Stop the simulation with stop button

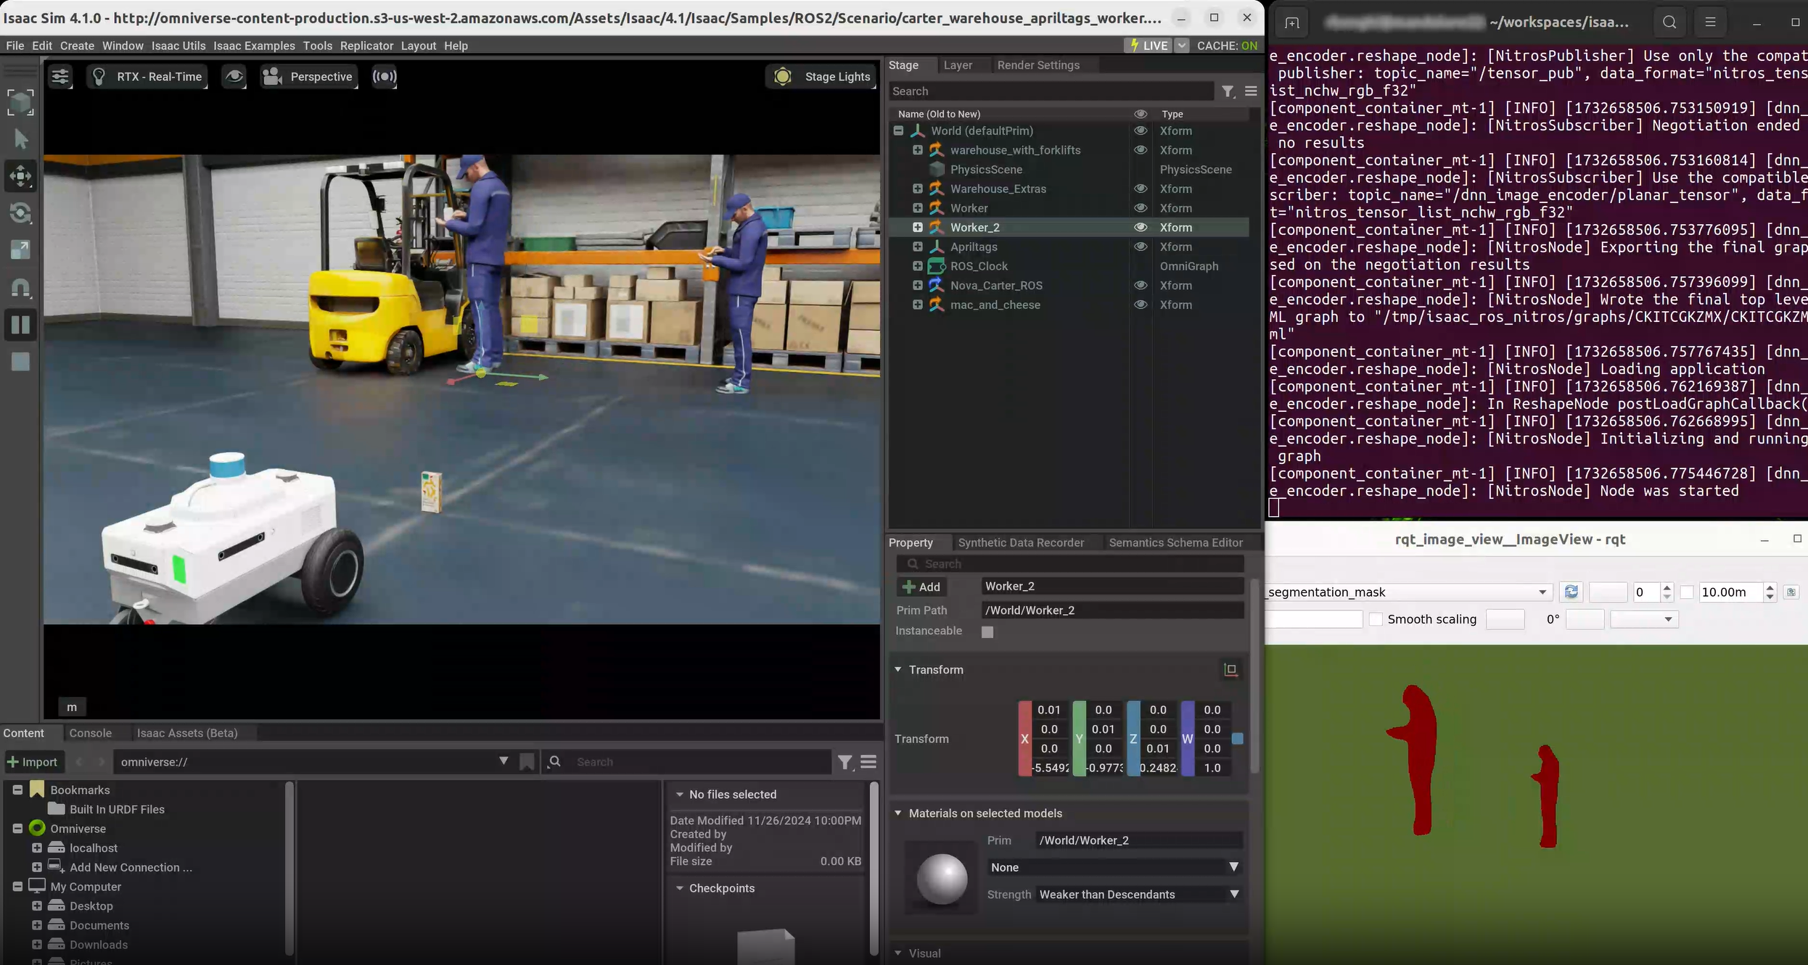click(x=20, y=361)
